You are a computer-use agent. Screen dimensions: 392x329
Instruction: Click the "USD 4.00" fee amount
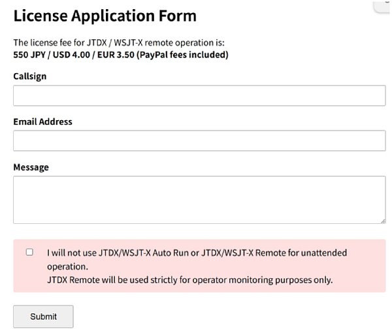[x=74, y=55]
